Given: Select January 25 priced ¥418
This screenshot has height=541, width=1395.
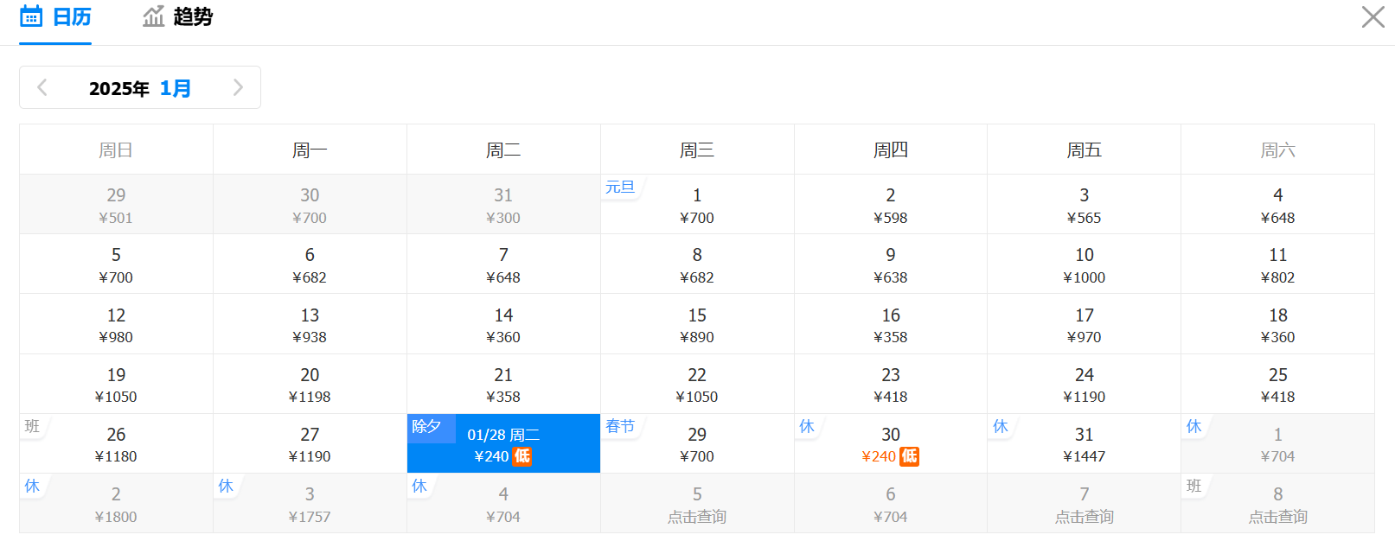Looking at the screenshot, I should [1278, 384].
